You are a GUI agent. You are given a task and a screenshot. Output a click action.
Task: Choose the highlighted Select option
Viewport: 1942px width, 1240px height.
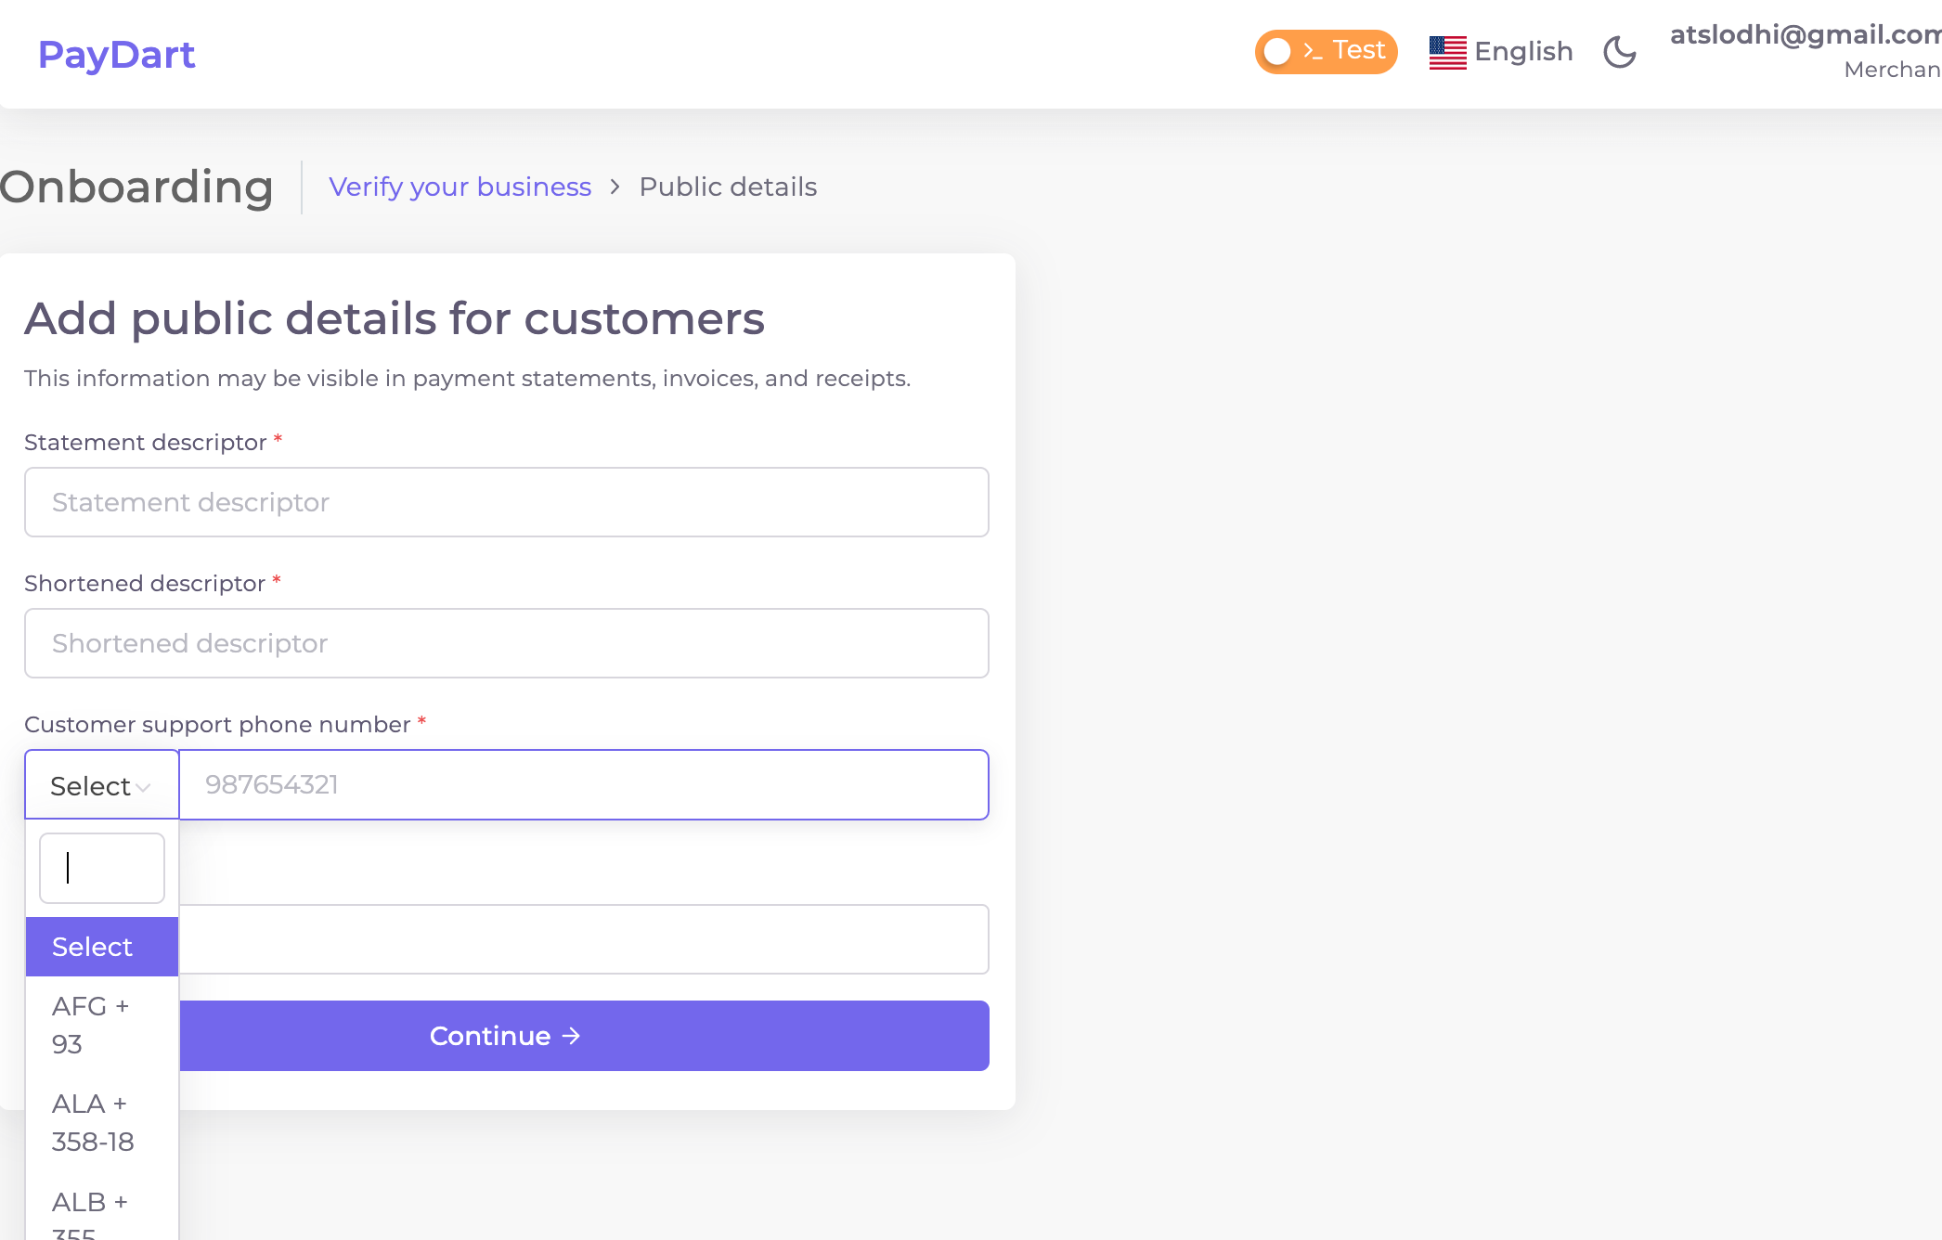pyautogui.click(x=102, y=947)
